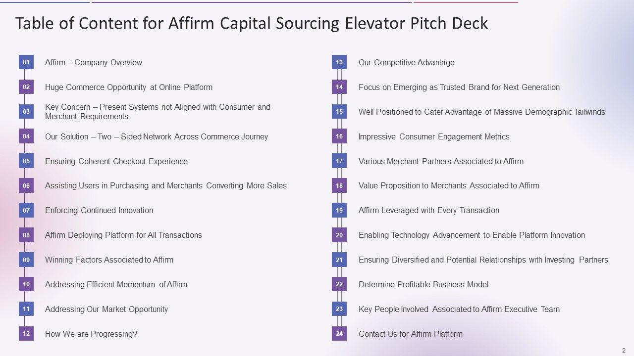Screen dimensions: 634x356
Task: Select the number 12 badge
Action: 26,334
